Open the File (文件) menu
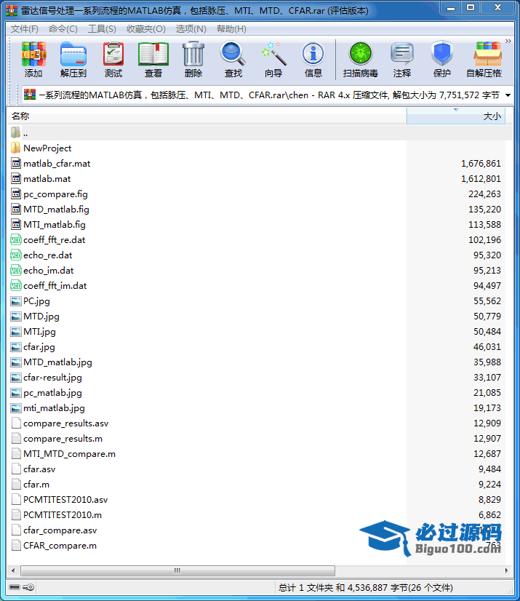The height and width of the screenshot is (601, 520). (x=24, y=29)
